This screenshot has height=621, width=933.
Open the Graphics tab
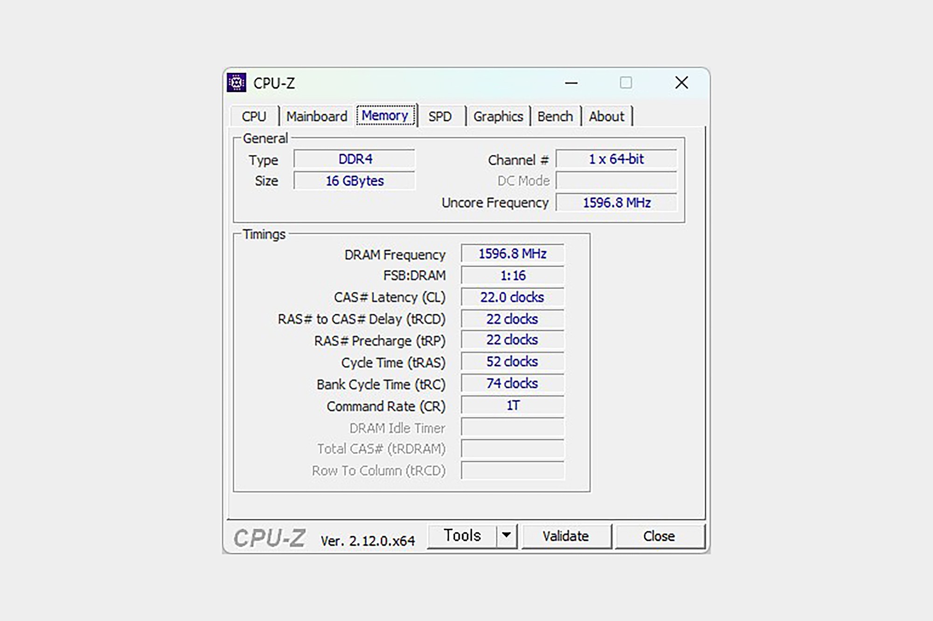498,117
